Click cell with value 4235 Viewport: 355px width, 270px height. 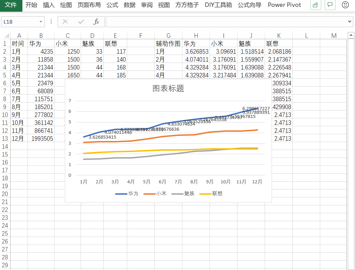pos(41,51)
